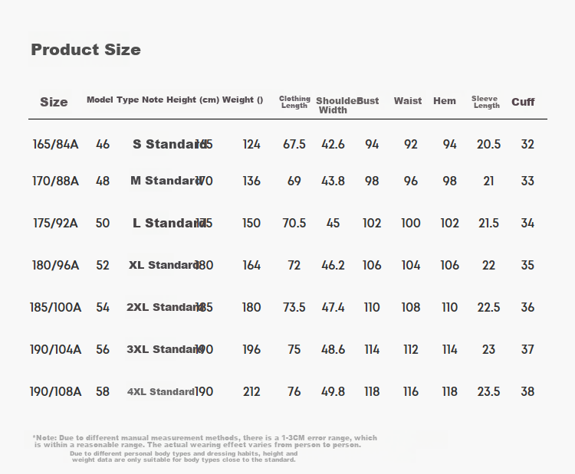Click the 175/92A size row label

pos(55,223)
